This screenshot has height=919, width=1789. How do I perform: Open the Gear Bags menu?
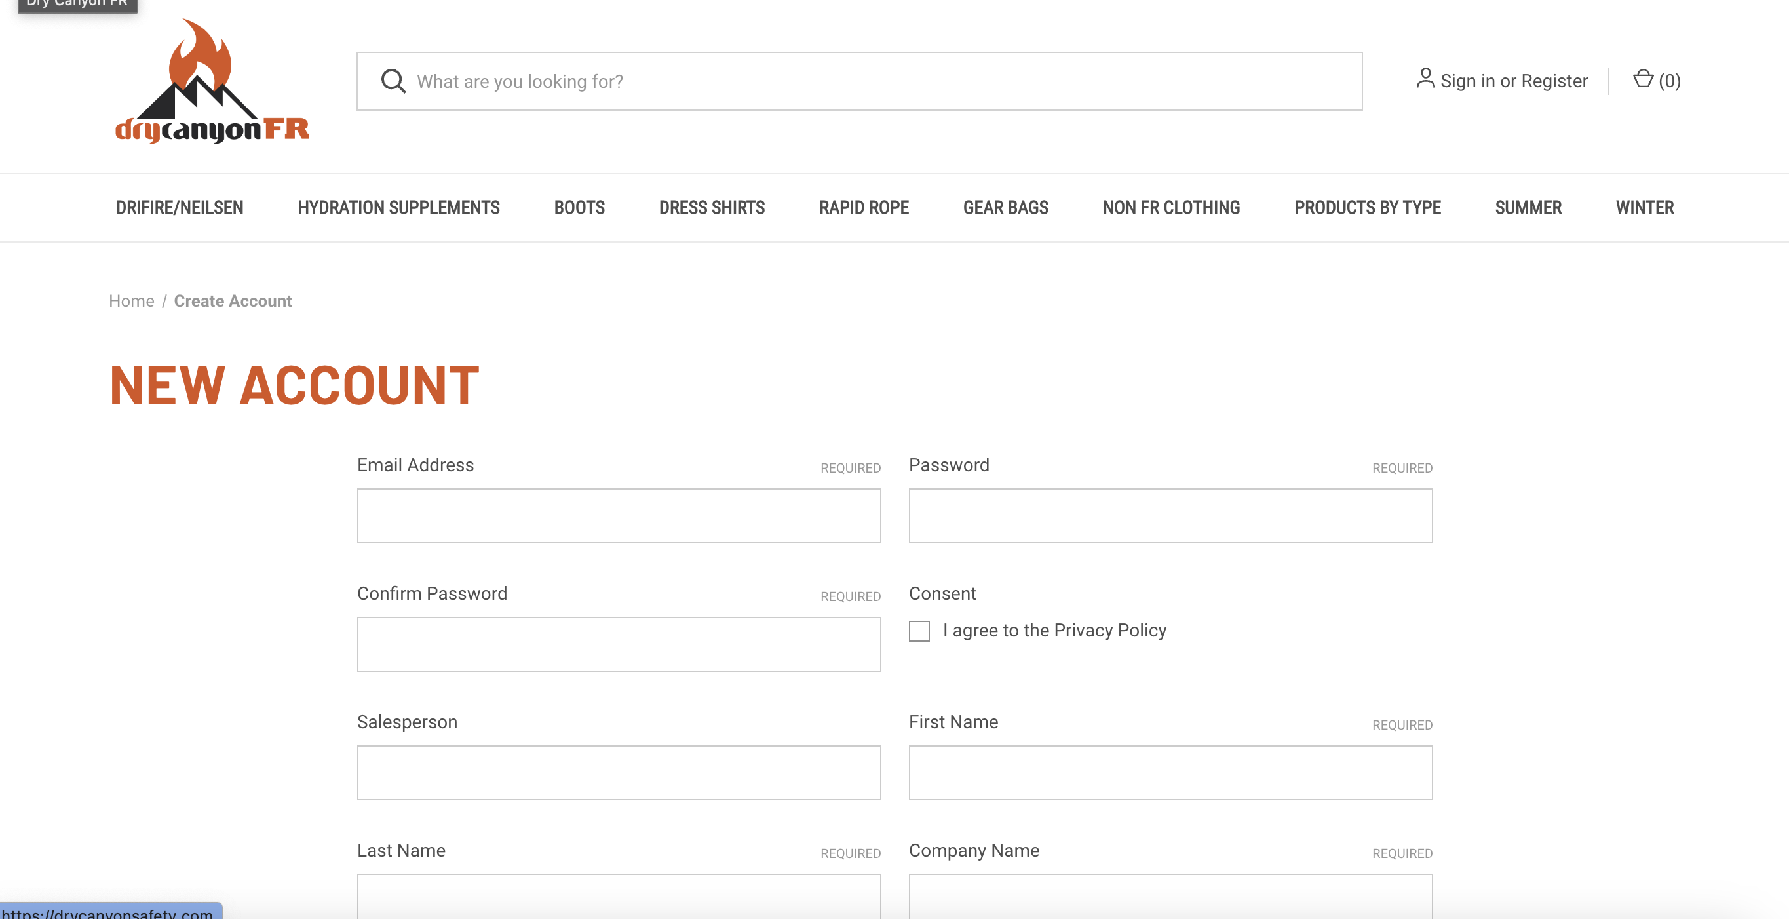pyautogui.click(x=1006, y=208)
